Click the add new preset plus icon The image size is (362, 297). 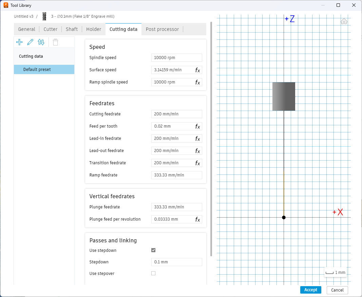pos(19,42)
